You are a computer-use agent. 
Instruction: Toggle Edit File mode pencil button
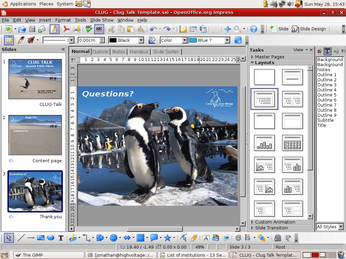(x=54, y=29)
